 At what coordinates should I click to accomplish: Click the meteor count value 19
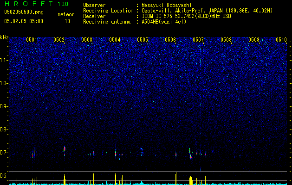point(67,21)
